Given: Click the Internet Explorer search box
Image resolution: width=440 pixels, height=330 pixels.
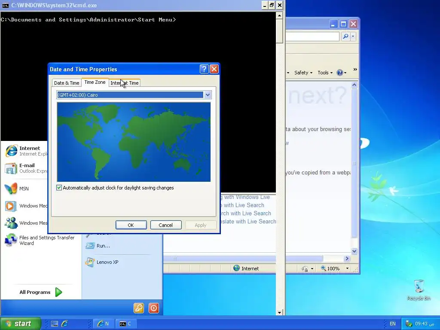Looking at the screenshot, I should pyautogui.click(x=312, y=36).
